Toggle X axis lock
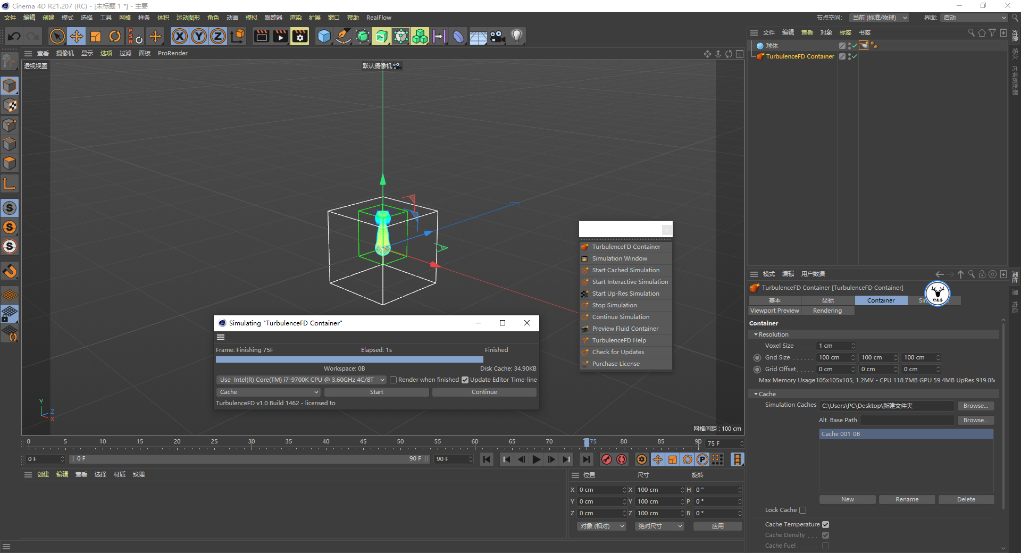The image size is (1021, 553). tap(180, 36)
